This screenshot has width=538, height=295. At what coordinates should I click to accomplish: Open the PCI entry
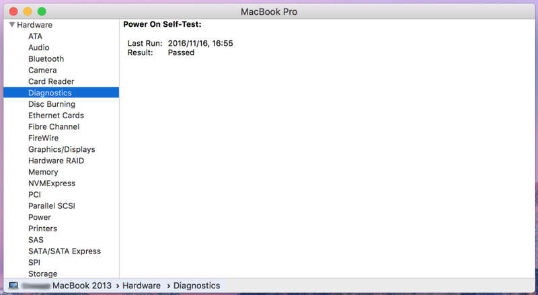(x=35, y=194)
